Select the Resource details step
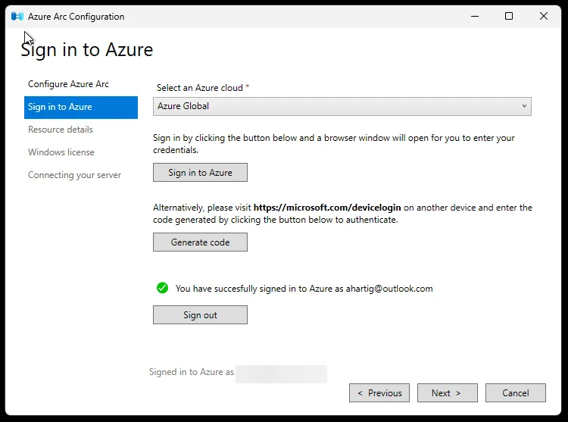568x422 pixels. tap(61, 130)
